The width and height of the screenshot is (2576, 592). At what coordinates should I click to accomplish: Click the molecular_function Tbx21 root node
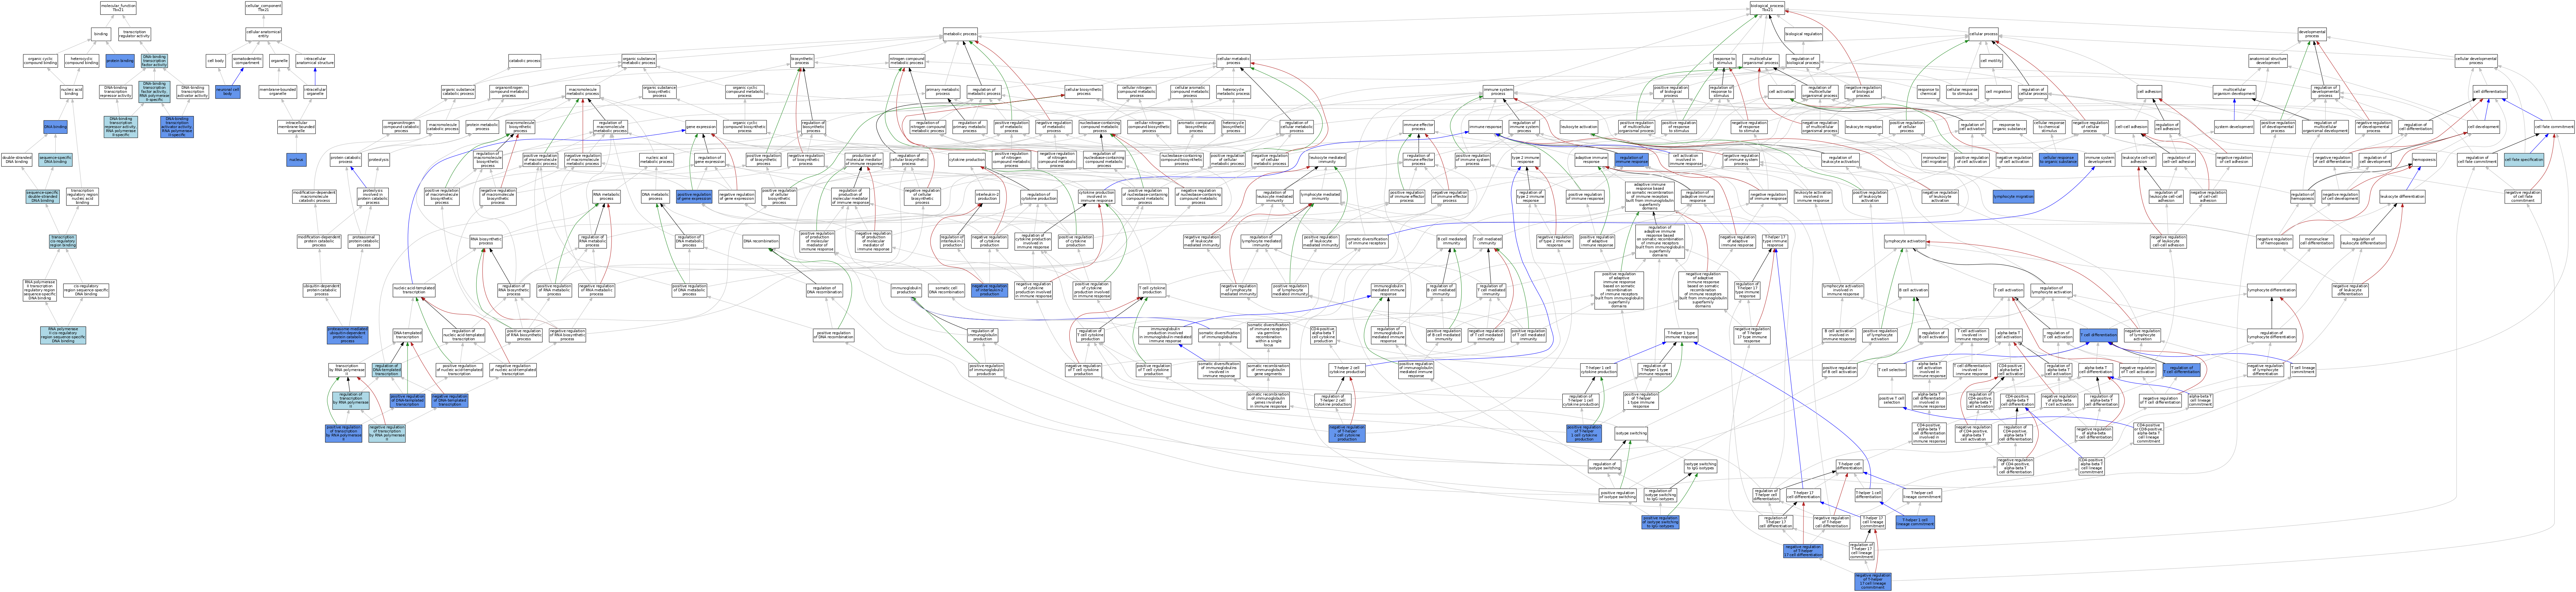tap(118, 8)
